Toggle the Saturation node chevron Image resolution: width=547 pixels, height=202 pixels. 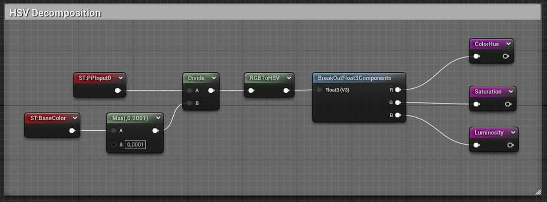[x=511, y=91]
